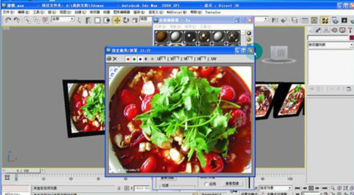354x195 pixels.
Task: Click Go to End playback control
Action: pos(325,188)
